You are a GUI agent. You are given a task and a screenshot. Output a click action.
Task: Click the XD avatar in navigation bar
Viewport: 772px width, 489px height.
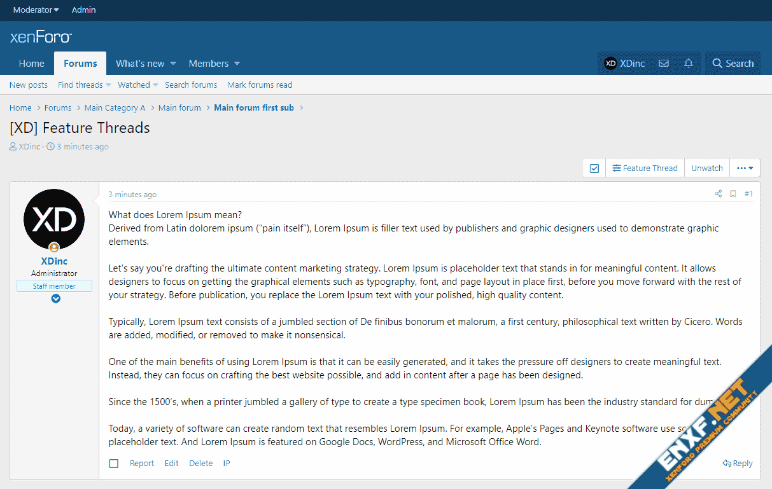point(610,64)
